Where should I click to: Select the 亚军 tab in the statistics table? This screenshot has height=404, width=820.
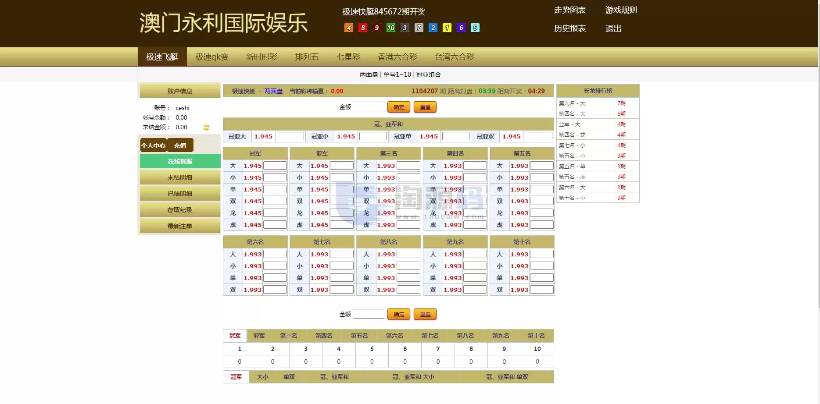[x=259, y=336]
